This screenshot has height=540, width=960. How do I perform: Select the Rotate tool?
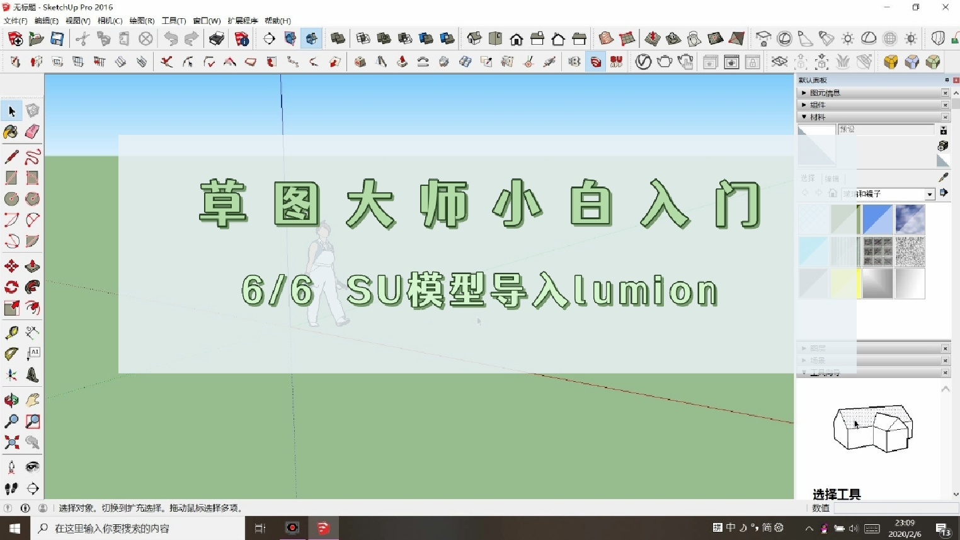point(11,287)
